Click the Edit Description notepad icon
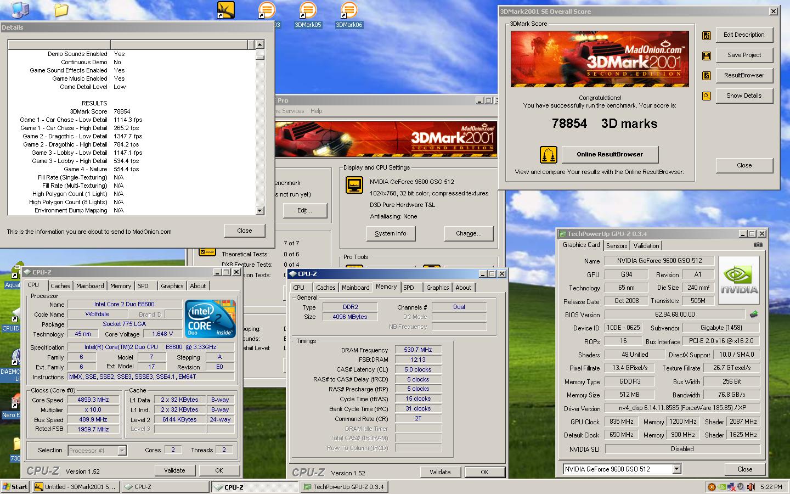The width and height of the screenshot is (790, 494). point(707,36)
